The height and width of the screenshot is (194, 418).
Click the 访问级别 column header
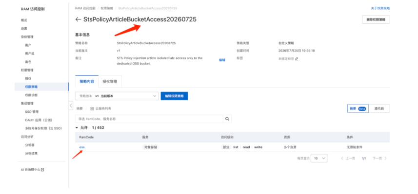227,137
